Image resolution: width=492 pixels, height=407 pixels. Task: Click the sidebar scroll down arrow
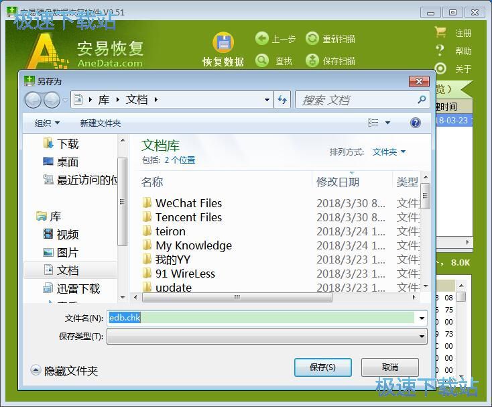123,297
